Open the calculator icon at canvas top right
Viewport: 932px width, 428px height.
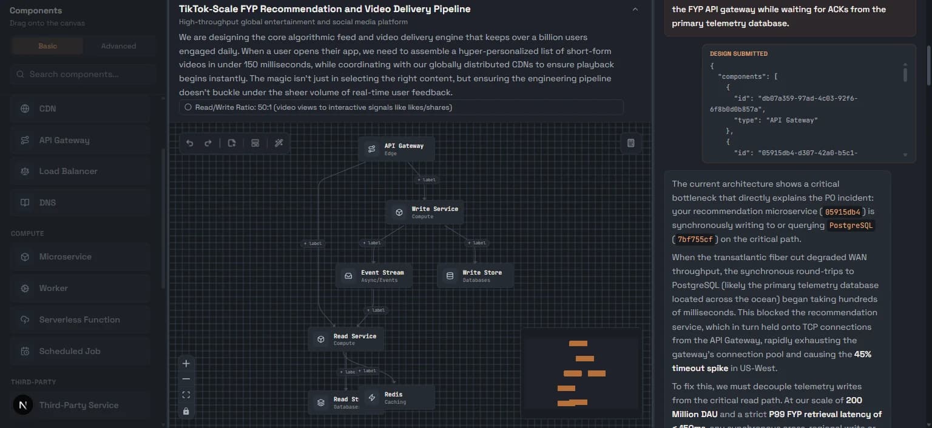coord(631,143)
